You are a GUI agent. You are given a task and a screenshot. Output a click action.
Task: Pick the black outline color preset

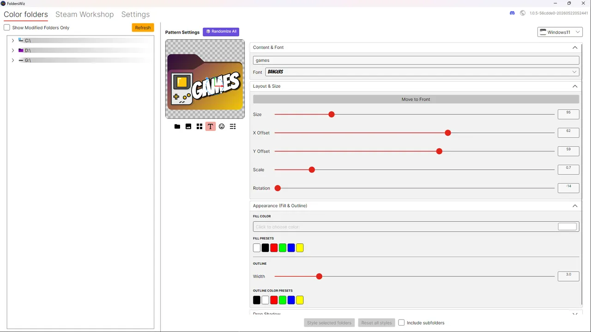[257, 300]
